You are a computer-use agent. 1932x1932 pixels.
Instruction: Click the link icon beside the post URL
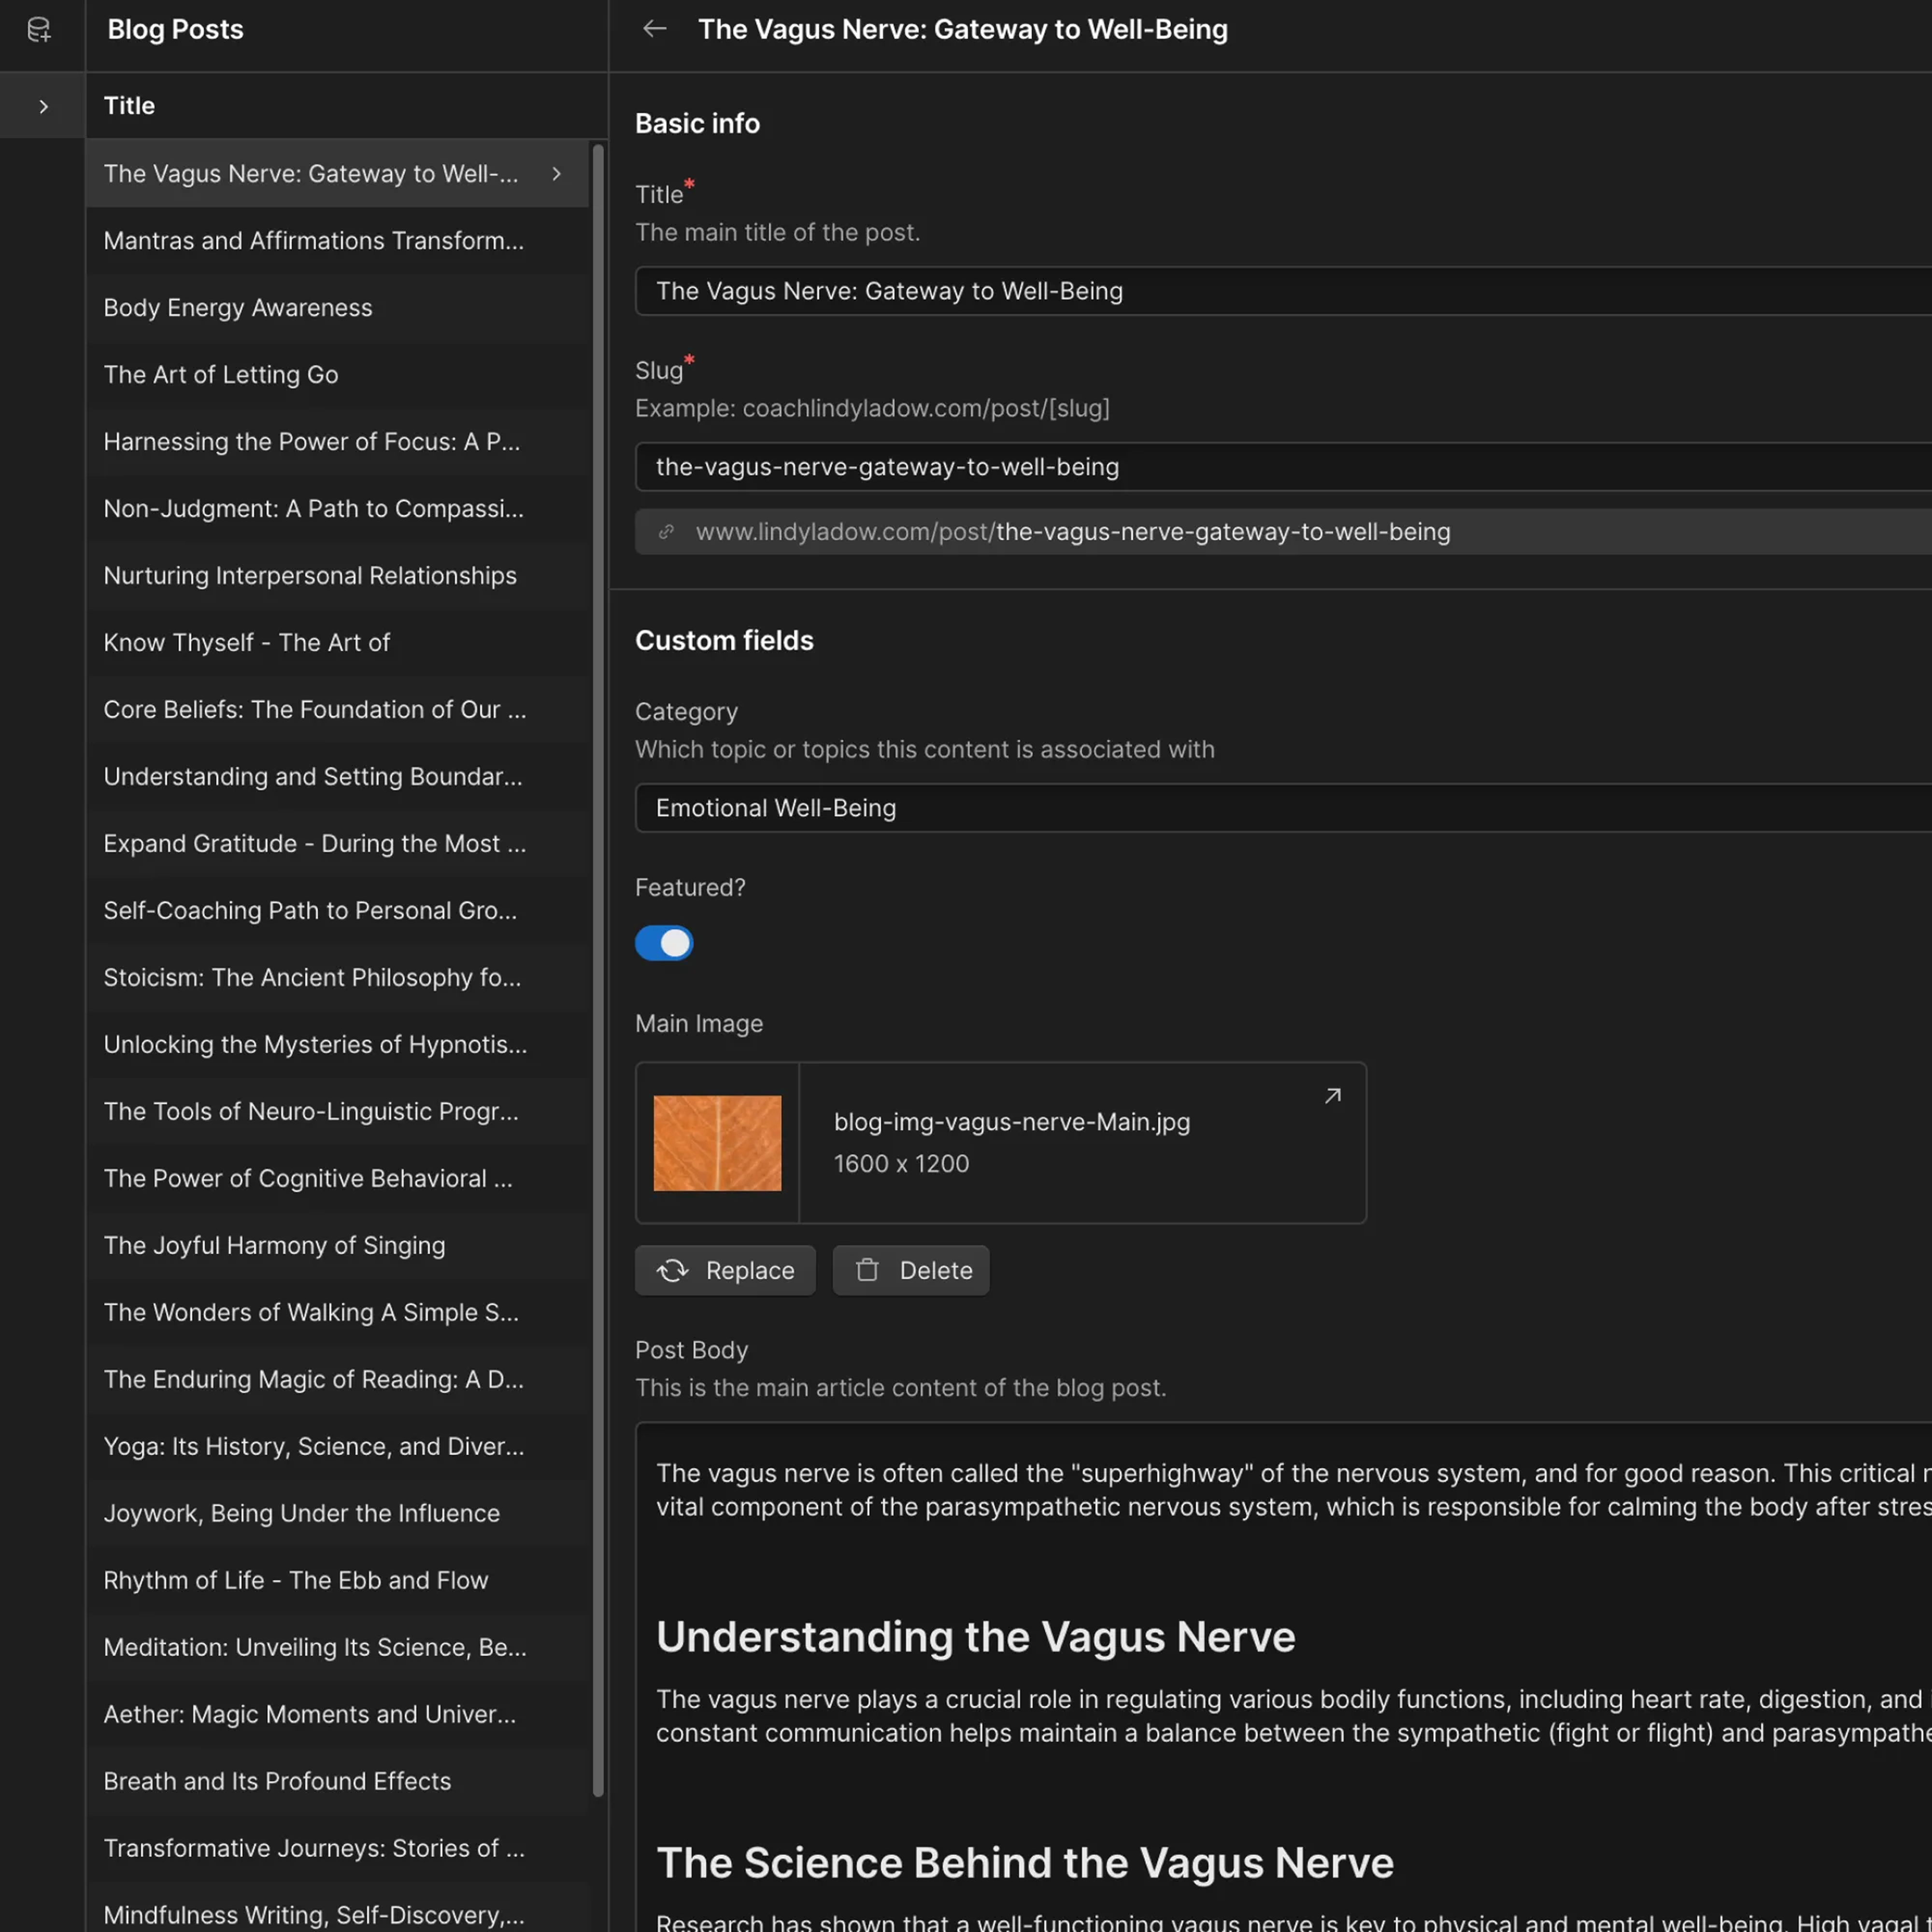click(x=666, y=532)
